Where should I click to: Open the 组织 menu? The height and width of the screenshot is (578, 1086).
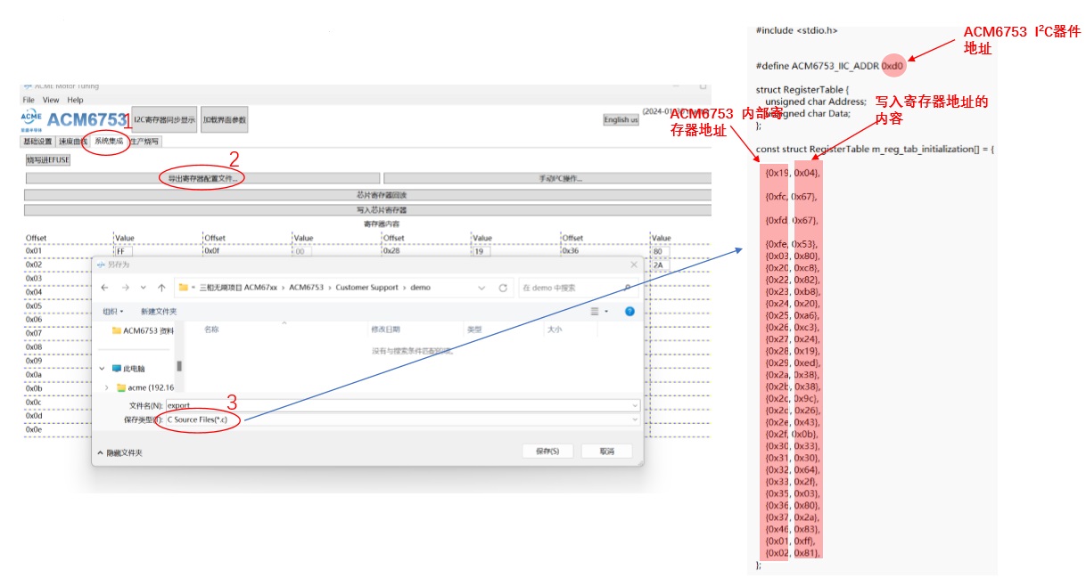[113, 312]
